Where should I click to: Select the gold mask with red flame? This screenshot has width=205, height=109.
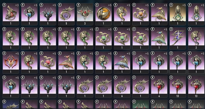(x=29, y=63)
